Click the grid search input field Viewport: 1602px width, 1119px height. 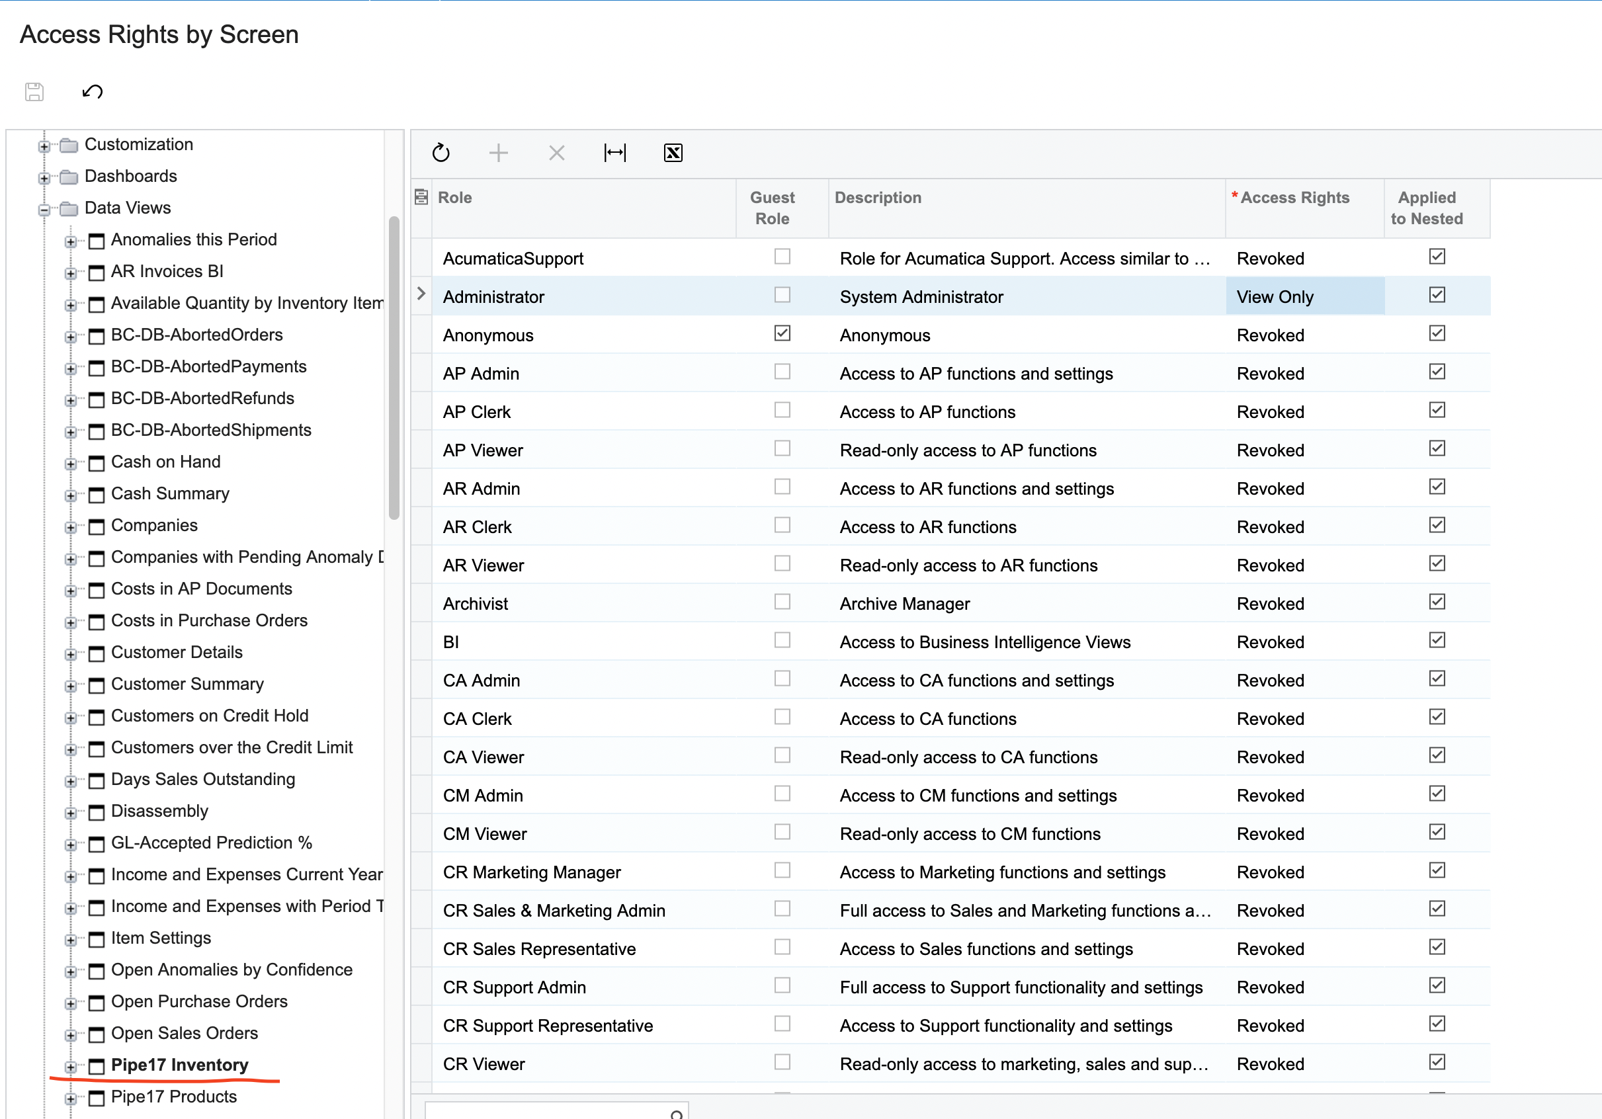[556, 1111]
